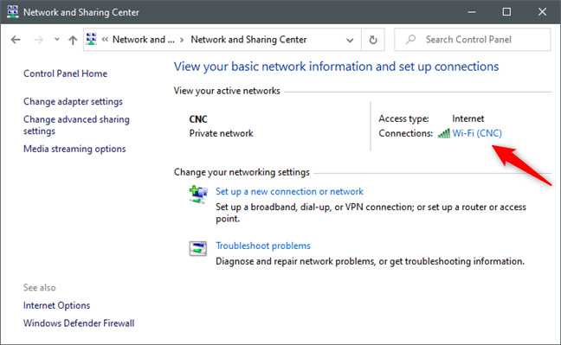Click the new connection setup icon
561x345 pixels.
[x=198, y=195]
